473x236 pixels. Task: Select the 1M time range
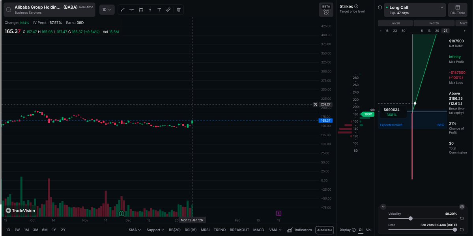coord(26,230)
